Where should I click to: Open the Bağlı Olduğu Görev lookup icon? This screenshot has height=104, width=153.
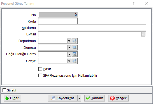tap(75, 54)
